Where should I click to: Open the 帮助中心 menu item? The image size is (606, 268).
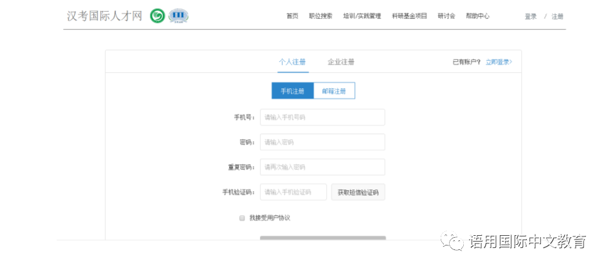[478, 16]
